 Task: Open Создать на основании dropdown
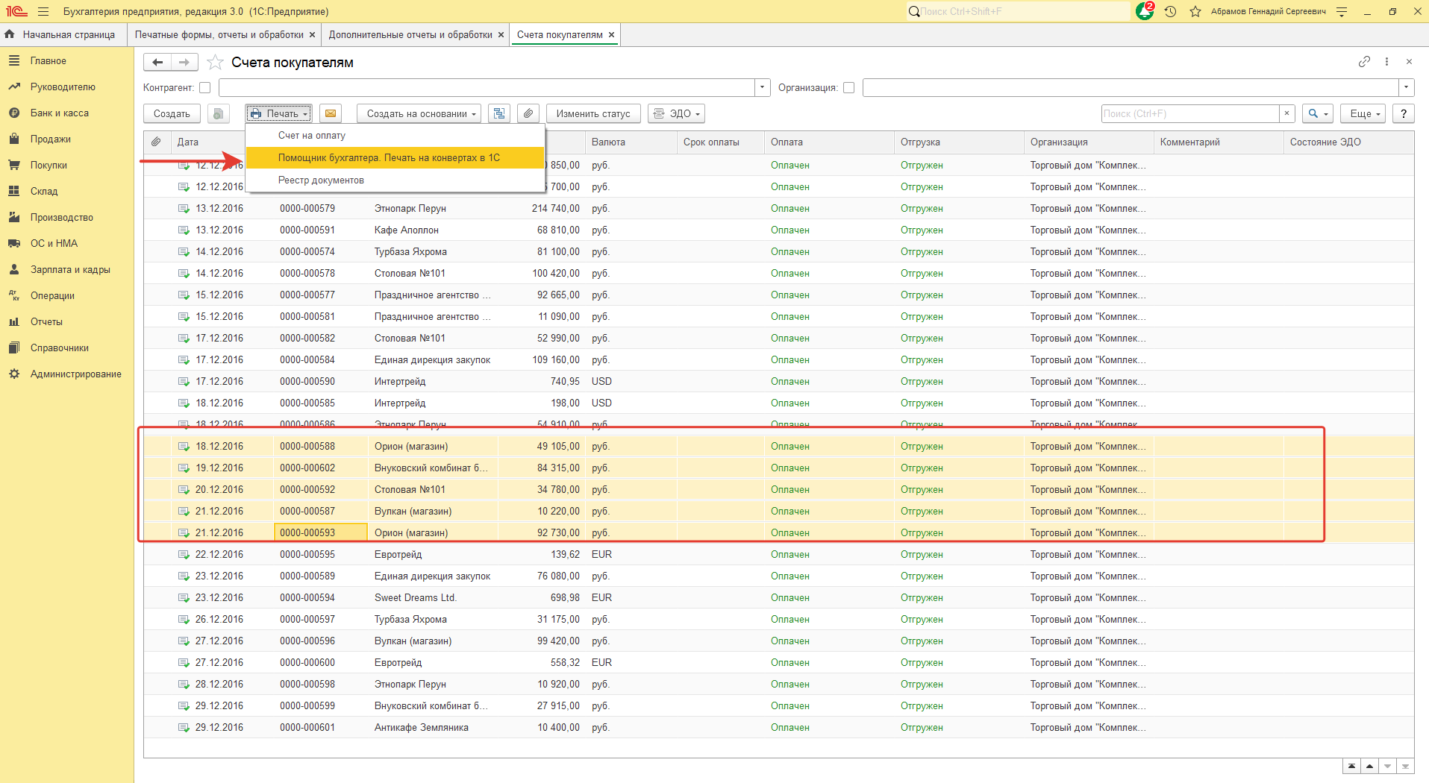click(x=420, y=113)
